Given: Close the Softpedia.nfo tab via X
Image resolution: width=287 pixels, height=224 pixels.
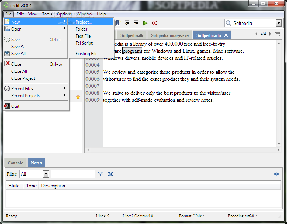Looking at the screenshot, I should [x=226, y=35].
